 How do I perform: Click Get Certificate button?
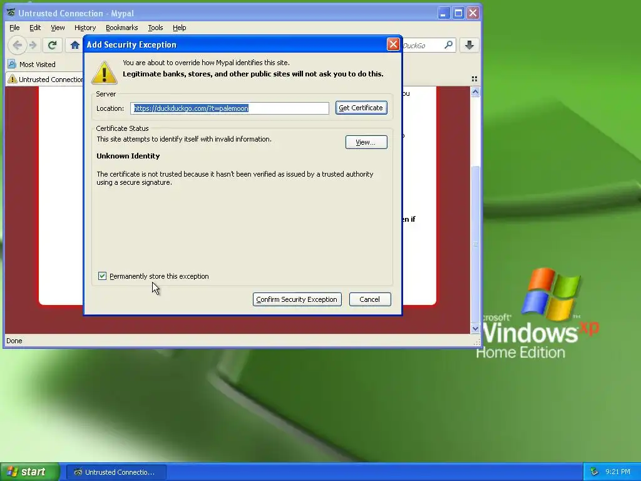tap(361, 108)
